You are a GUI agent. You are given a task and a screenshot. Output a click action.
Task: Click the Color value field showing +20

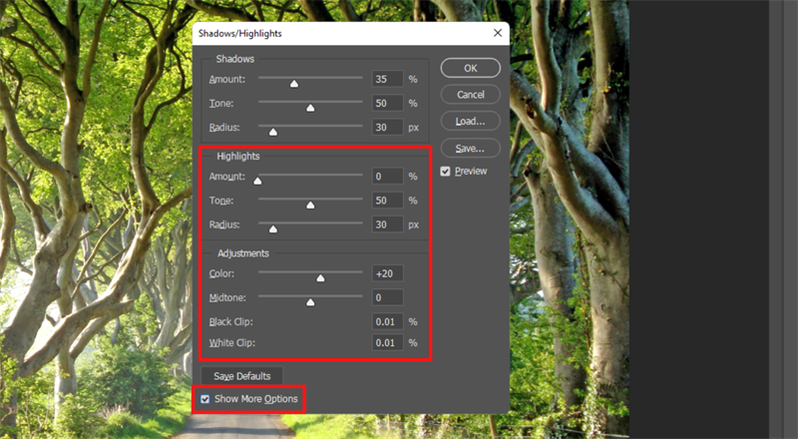point(388,273)
